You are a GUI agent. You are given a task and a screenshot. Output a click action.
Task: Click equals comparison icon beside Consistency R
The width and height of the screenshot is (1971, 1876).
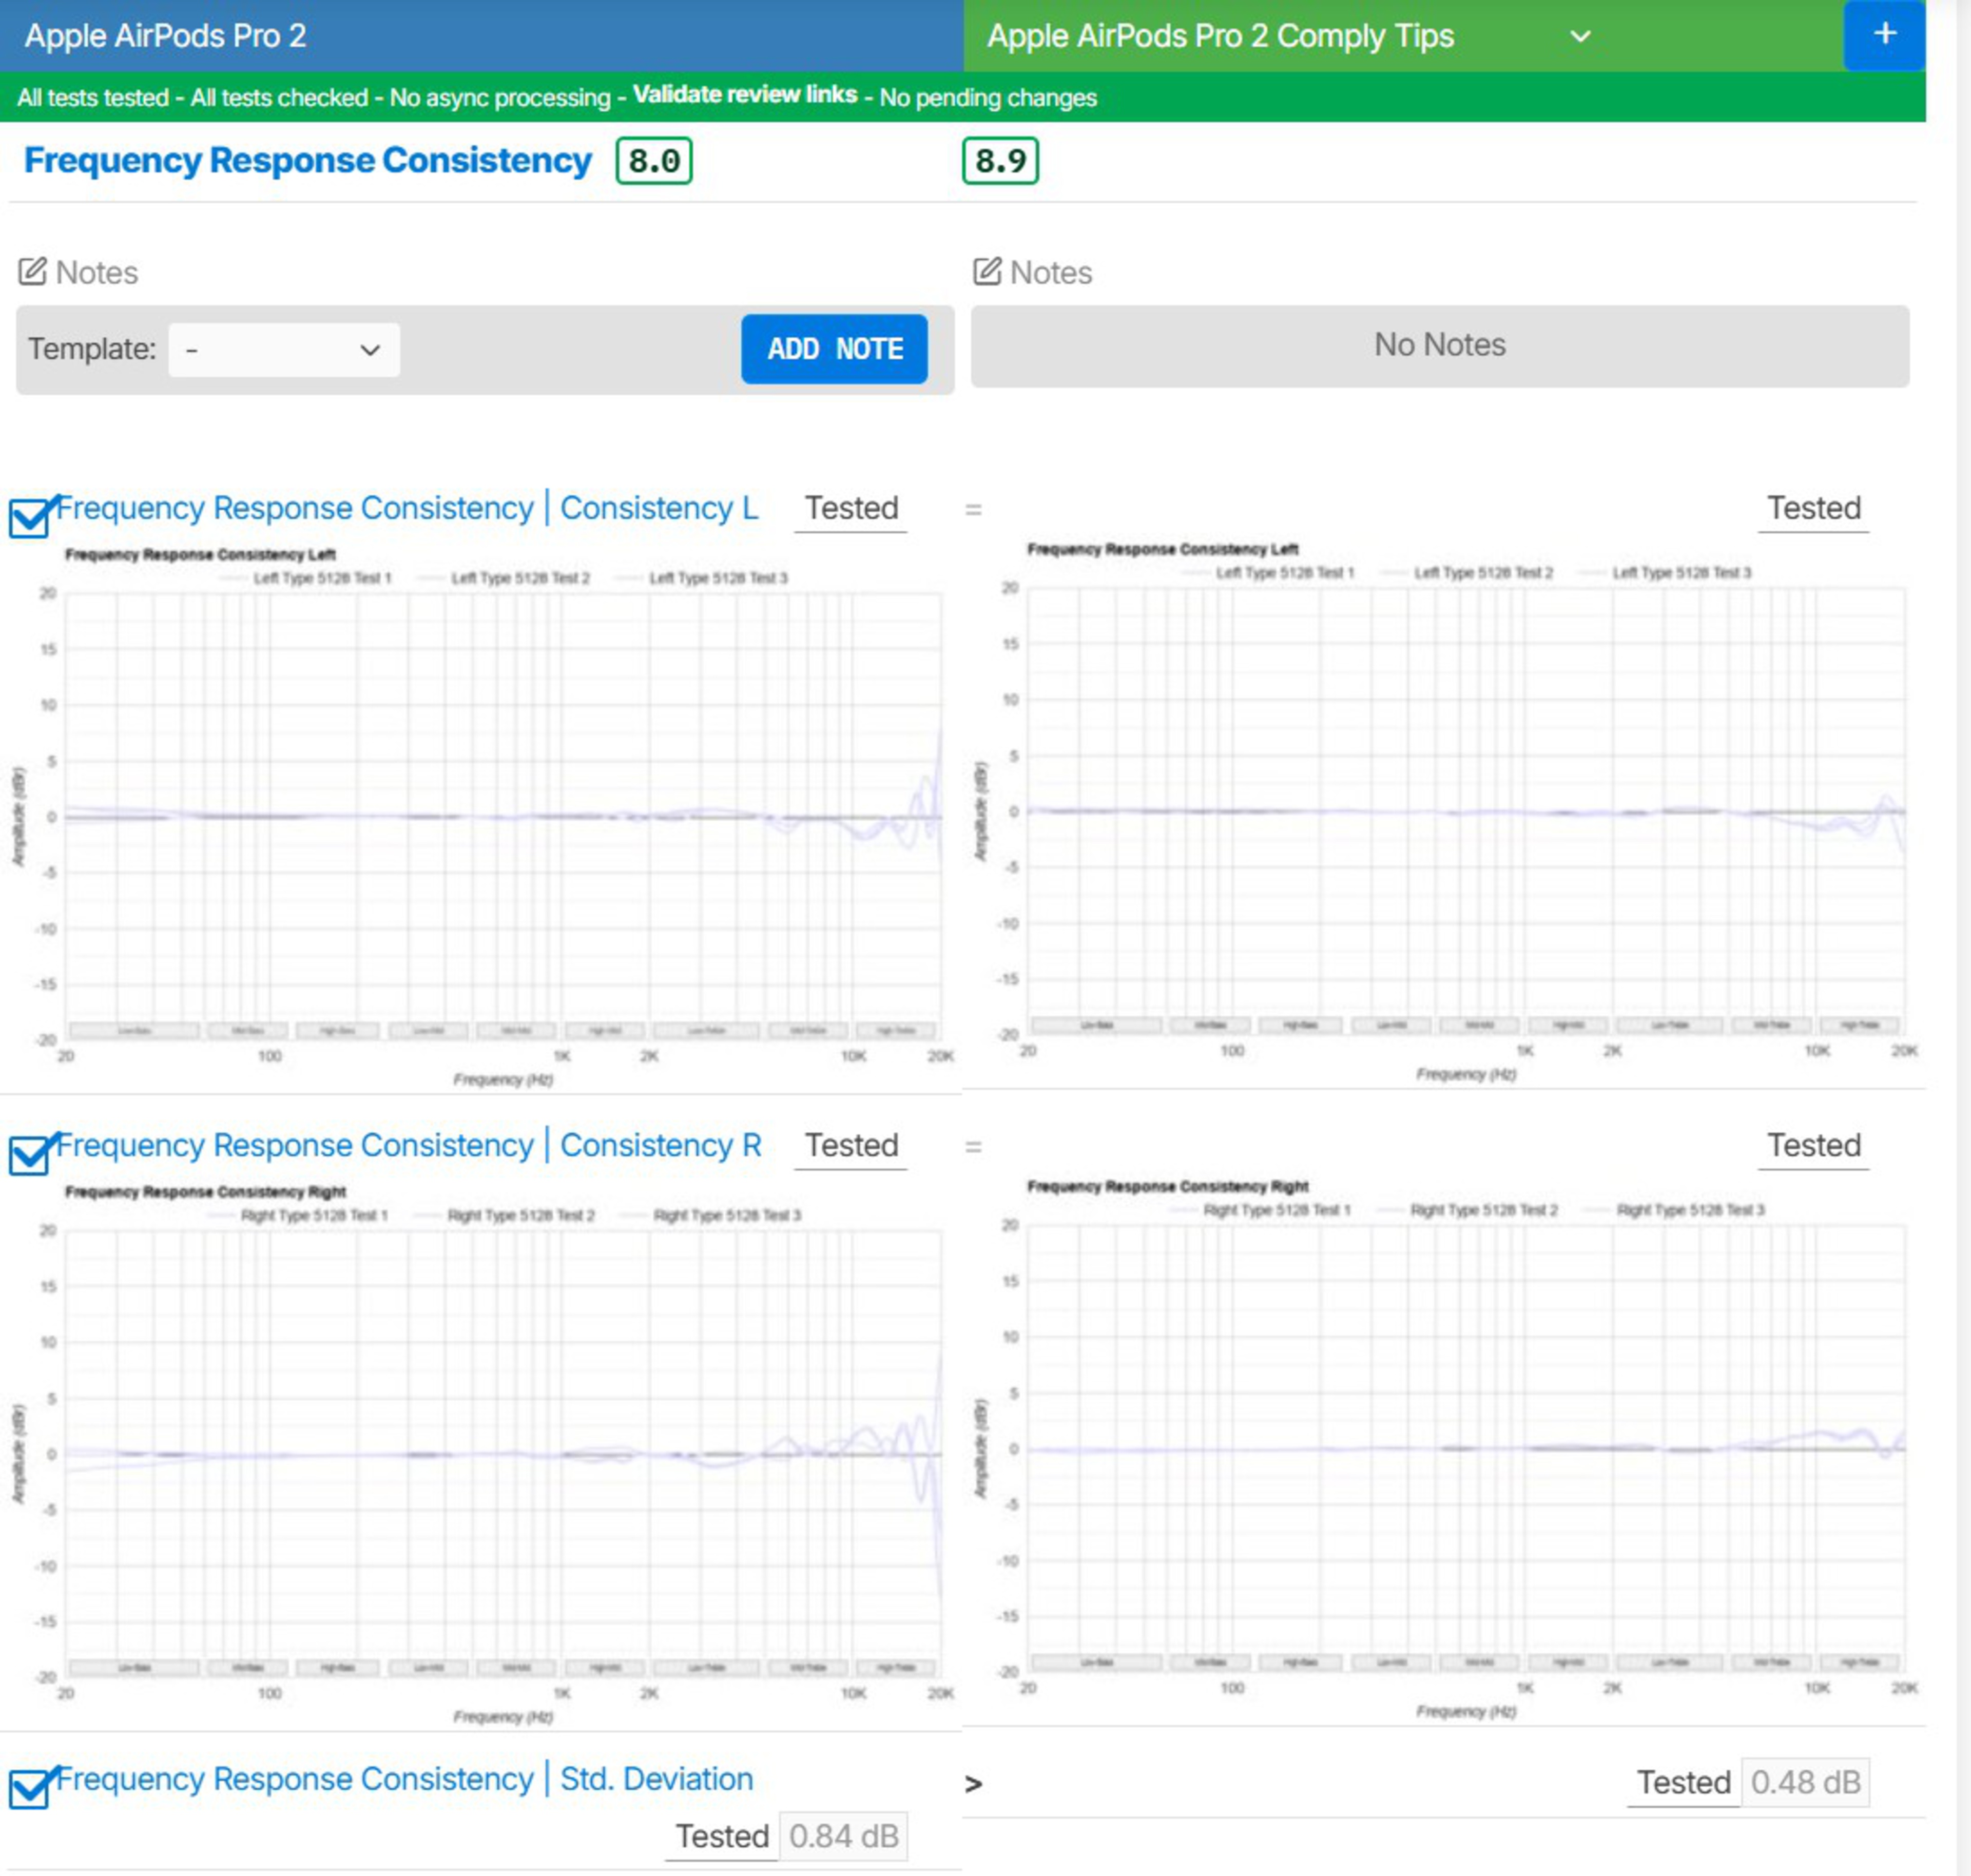pyautogui.click(x=973, y=1147)
